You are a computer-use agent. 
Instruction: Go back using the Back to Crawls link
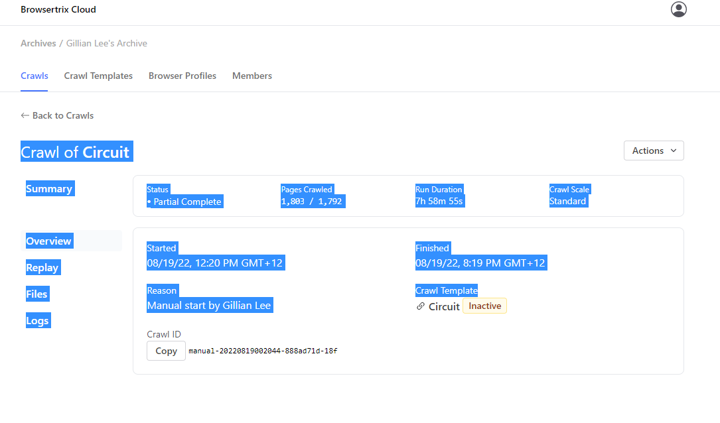tap(62, 115)
